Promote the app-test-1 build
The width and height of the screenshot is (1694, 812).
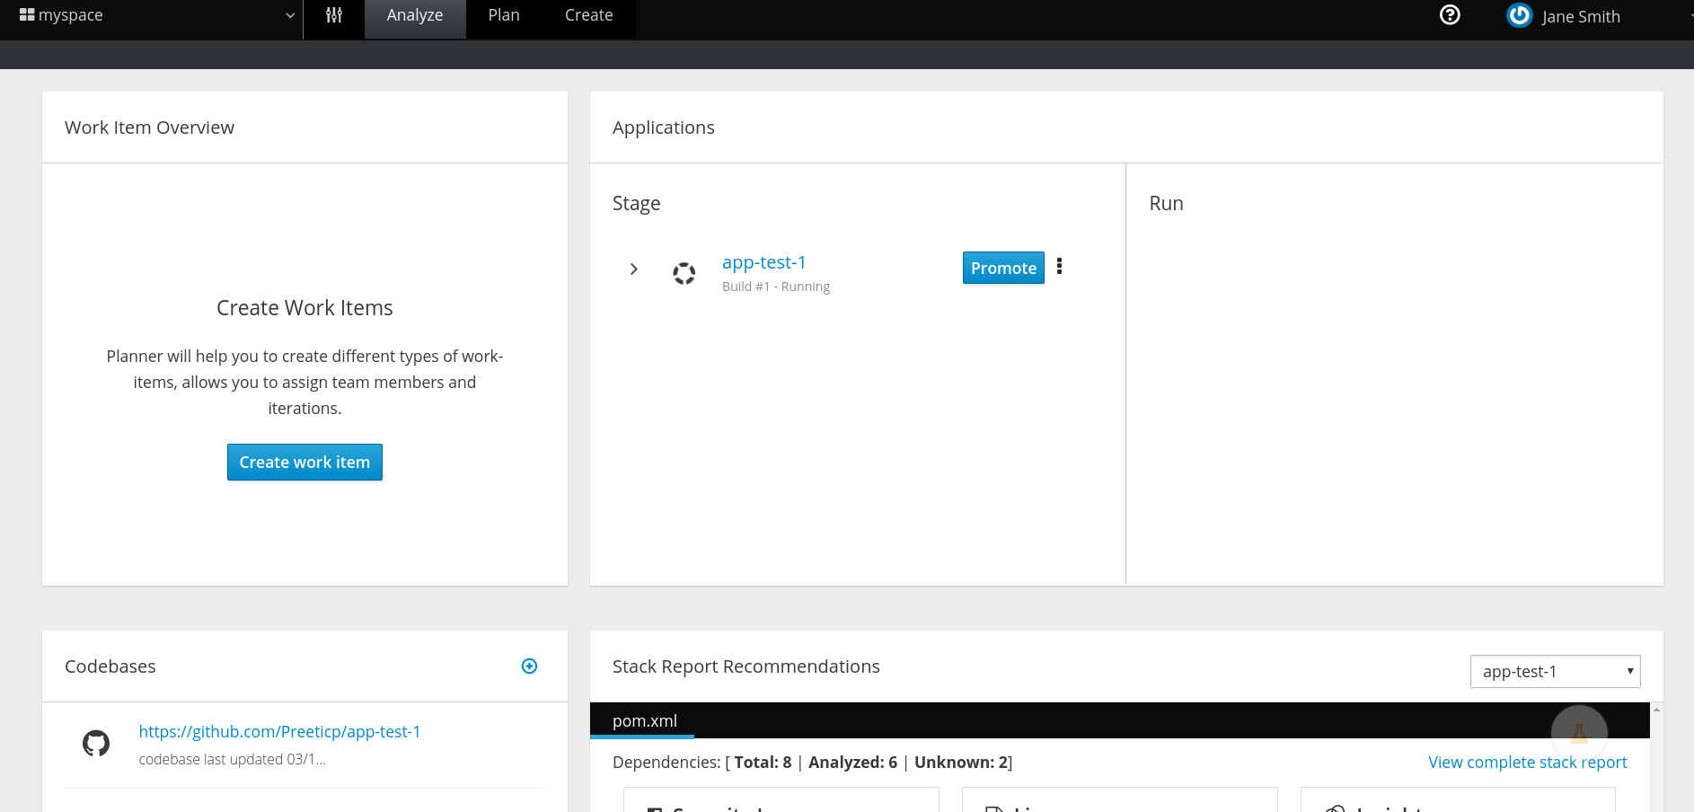pos(1003,267)
